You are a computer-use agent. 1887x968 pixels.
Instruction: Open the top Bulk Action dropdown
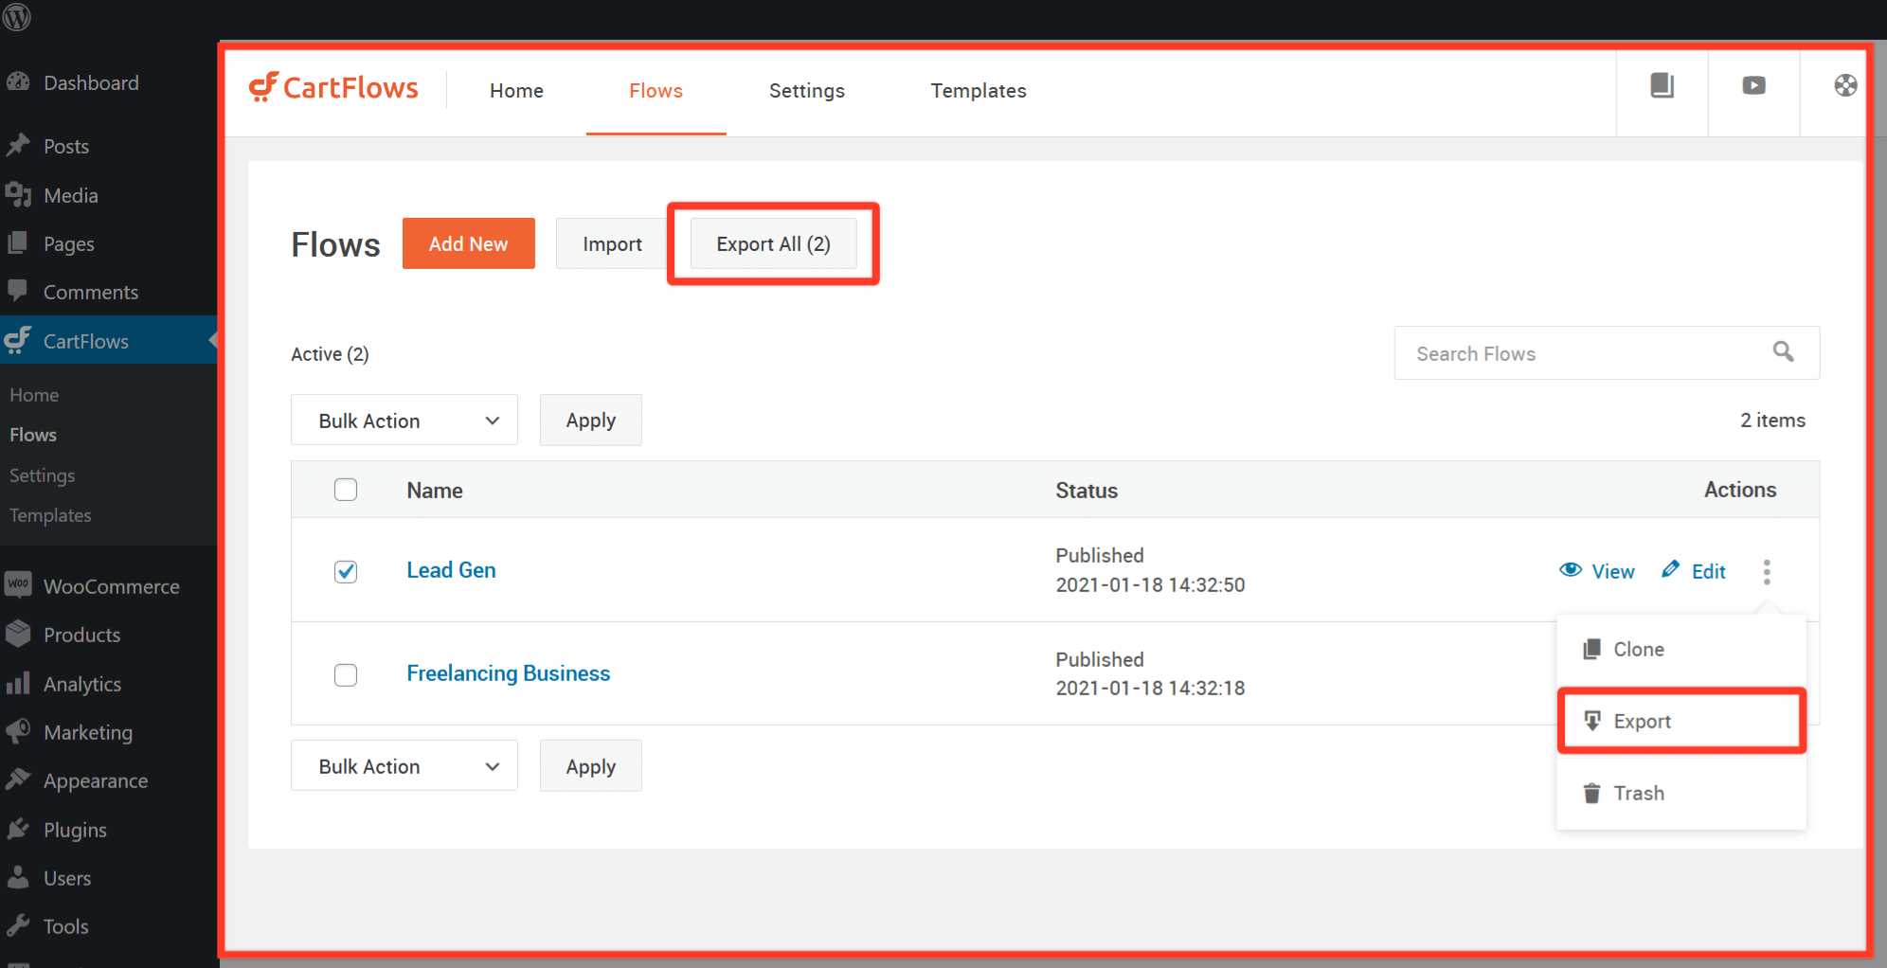(404, 420)
